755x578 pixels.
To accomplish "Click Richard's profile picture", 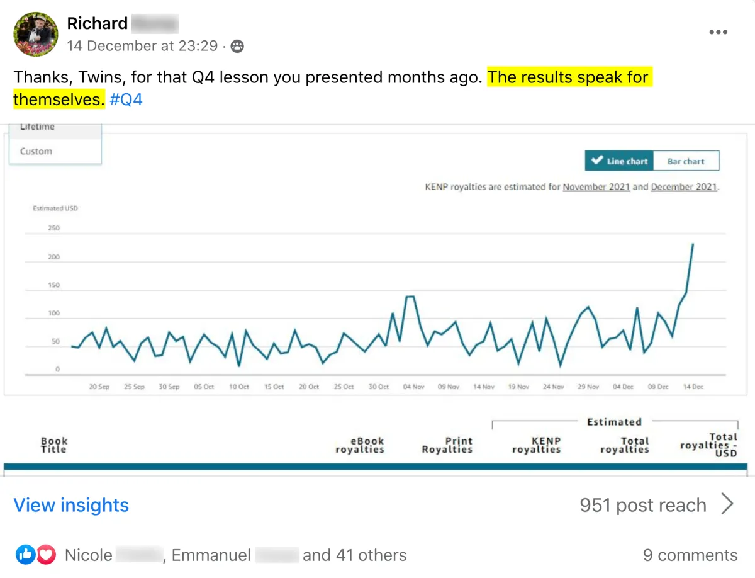I will 35,34.
